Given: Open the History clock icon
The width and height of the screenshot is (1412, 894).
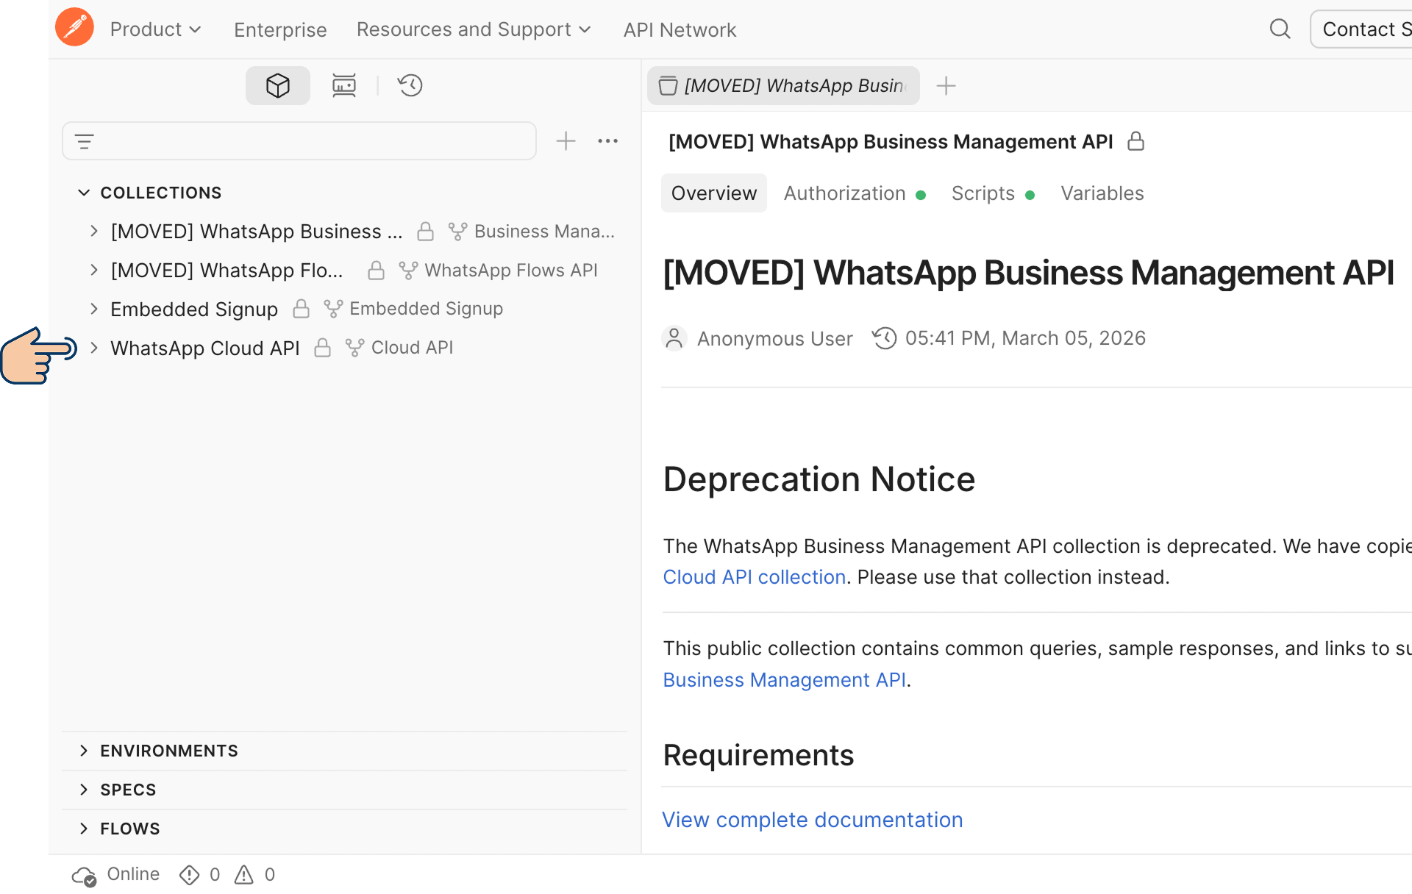Looking at the screenshot, I should [x=410, y=85].
